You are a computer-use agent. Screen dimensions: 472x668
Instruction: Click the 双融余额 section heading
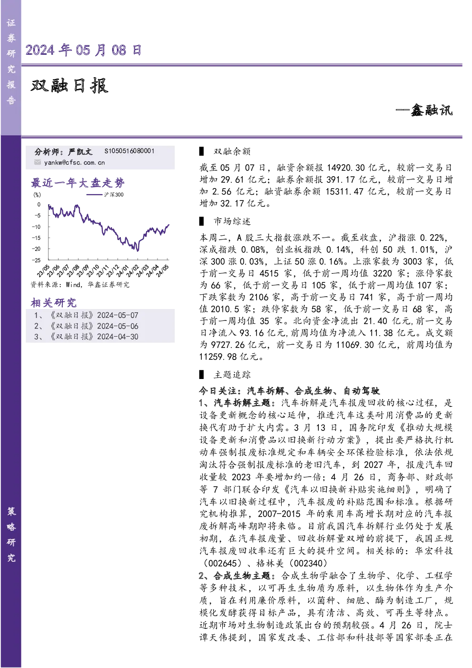(x=232, y=151)
